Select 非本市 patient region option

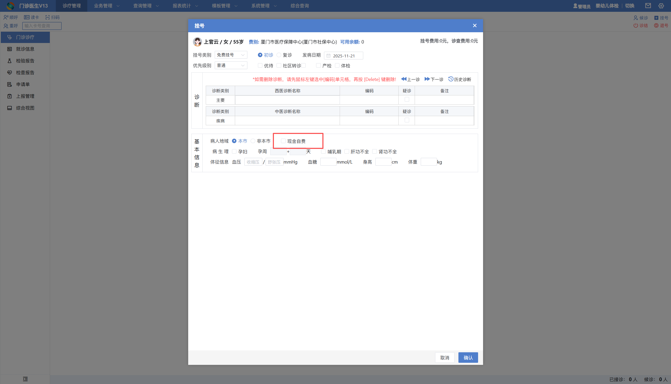[x=253, y=141]
